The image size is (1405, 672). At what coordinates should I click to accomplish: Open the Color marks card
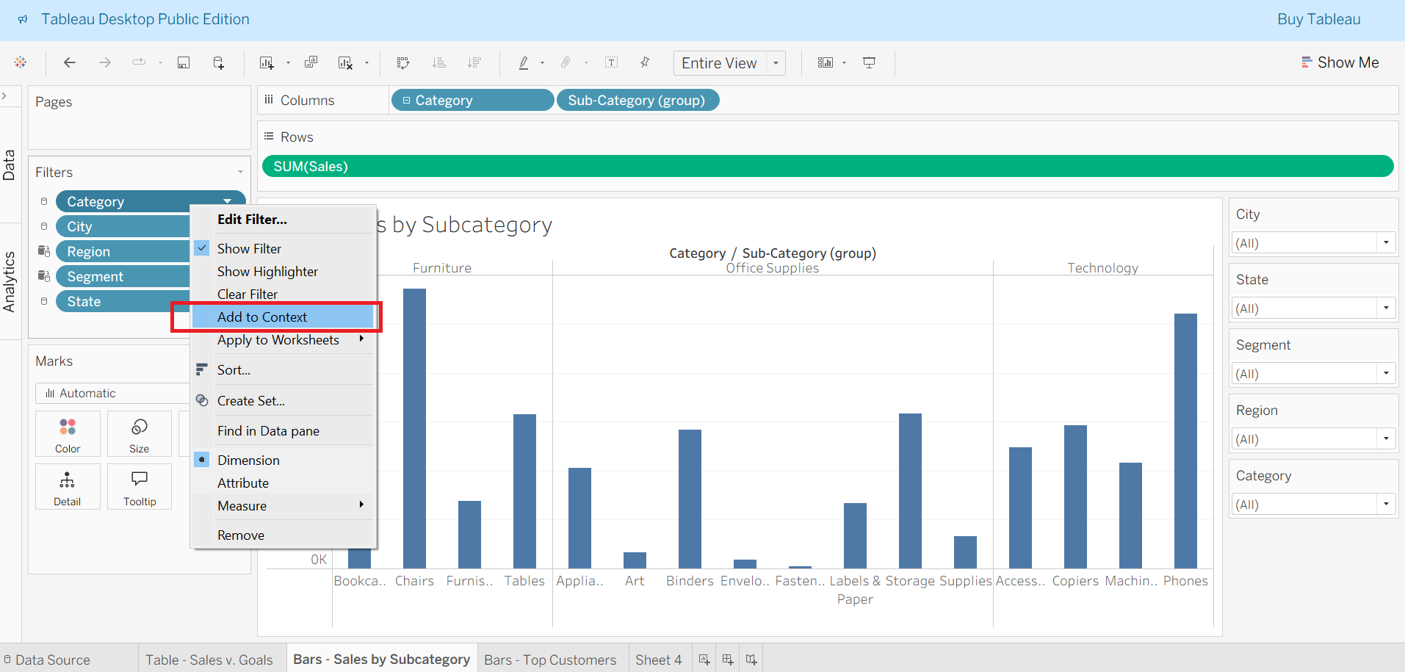pyautogui.click(x=68, y=434)
